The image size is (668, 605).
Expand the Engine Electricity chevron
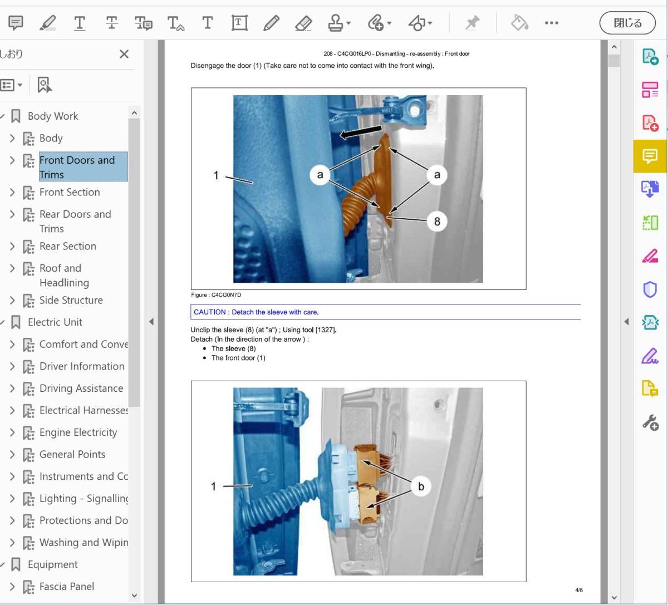(x=12, y=432)
